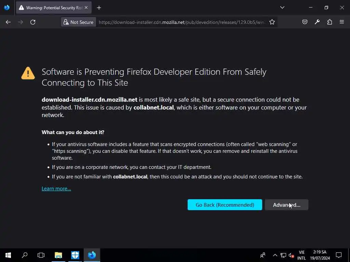Close the Warning: Potential Security Risk tab
The image size is (350, 262).
[x=86, y=8]
